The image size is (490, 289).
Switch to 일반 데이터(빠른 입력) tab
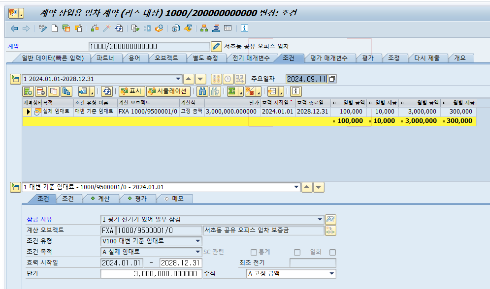tap(53, 58)
